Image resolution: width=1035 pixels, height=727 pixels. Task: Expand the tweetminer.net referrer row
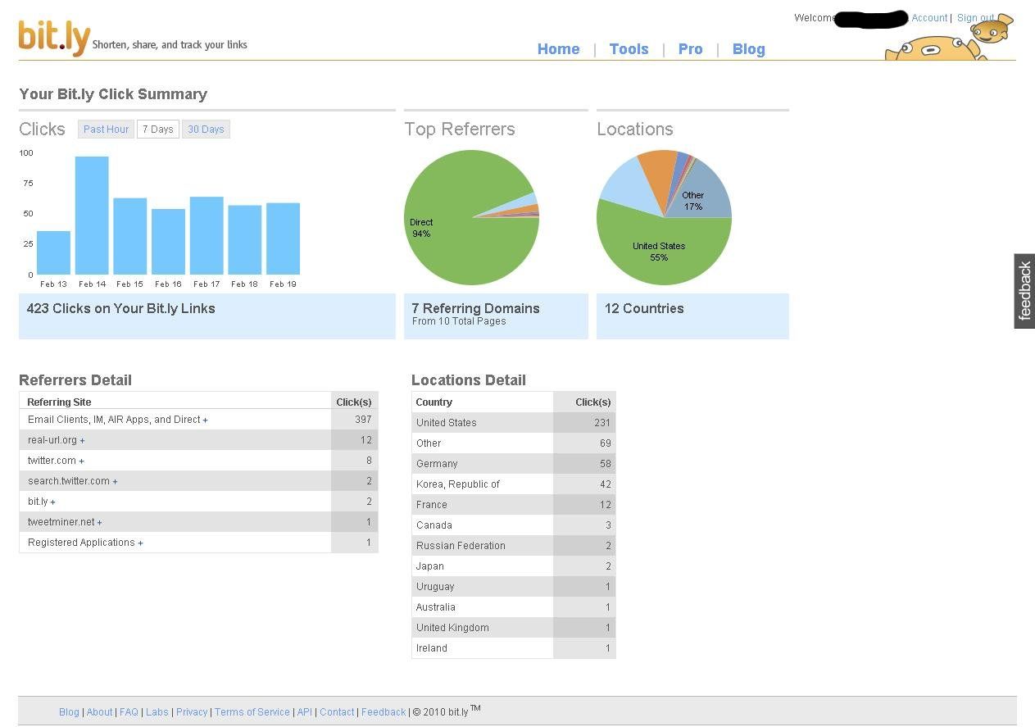pos(99,523)
